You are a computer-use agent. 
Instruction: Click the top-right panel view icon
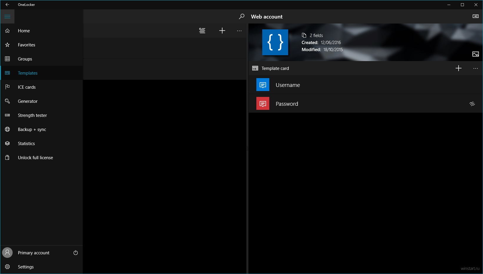click(x=476, y=16)
